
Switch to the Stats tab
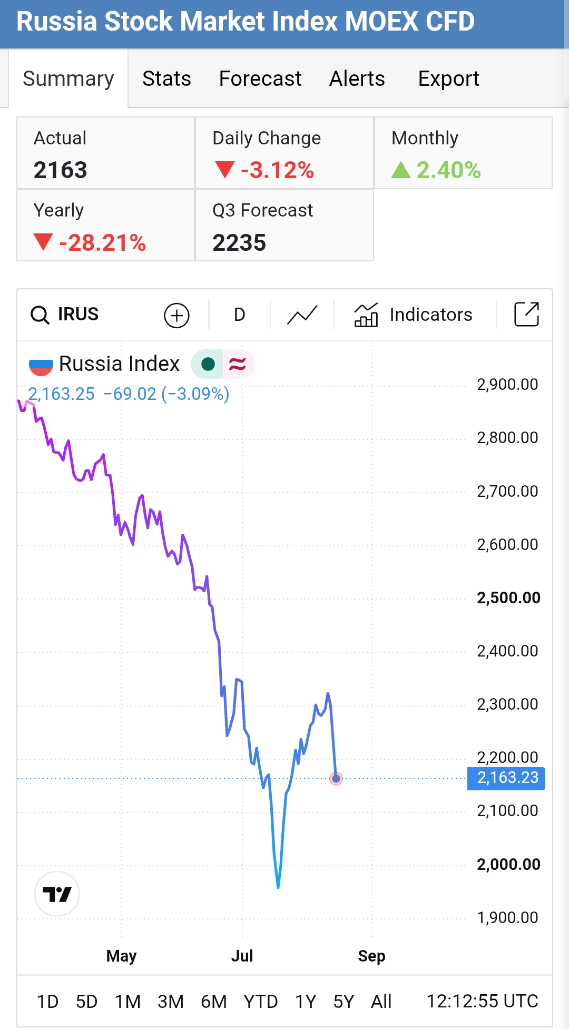pyautogui.click(x=167, y=79)
